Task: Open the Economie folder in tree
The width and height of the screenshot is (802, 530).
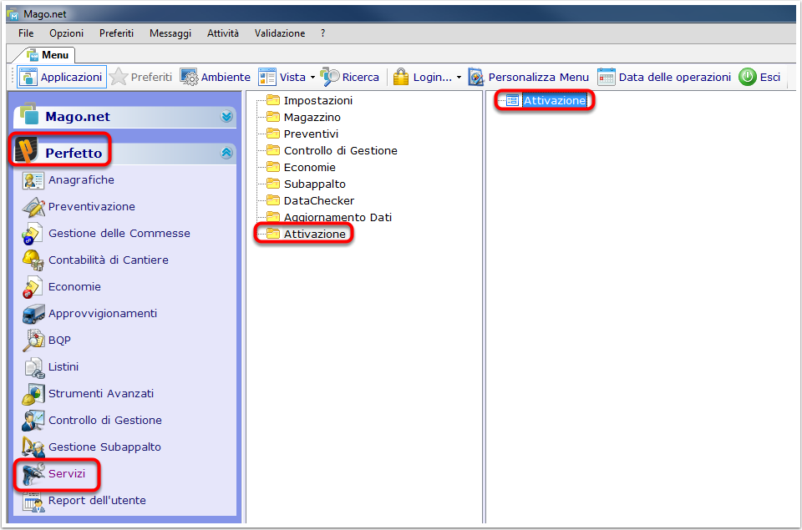Action: click(x=301, y=167)
